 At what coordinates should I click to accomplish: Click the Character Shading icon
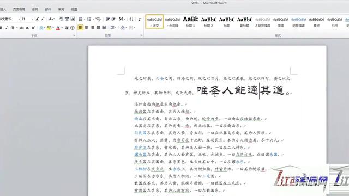pyautogui.click(x=67, y=28)
